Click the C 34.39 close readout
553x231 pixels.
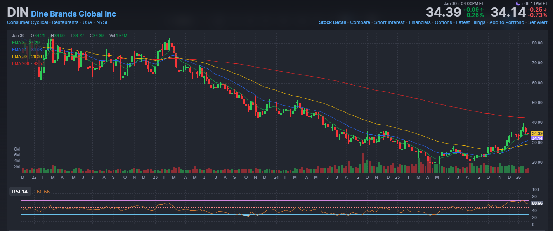point(96,36)
